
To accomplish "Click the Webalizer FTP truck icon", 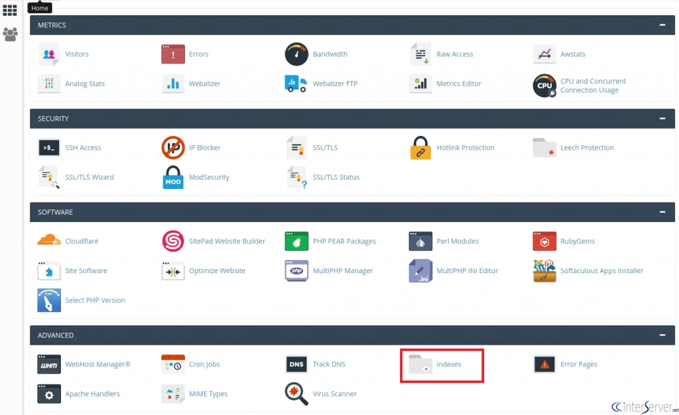I will click(296, 84).
